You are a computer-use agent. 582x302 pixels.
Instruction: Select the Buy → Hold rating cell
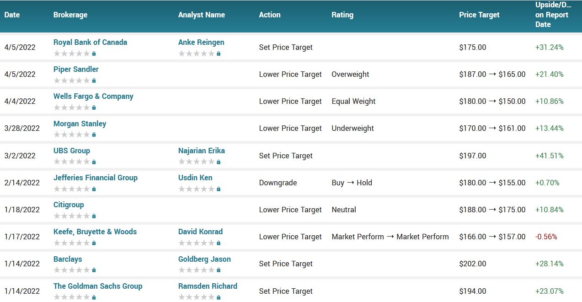pyautogui.click(x=352, y=183)
